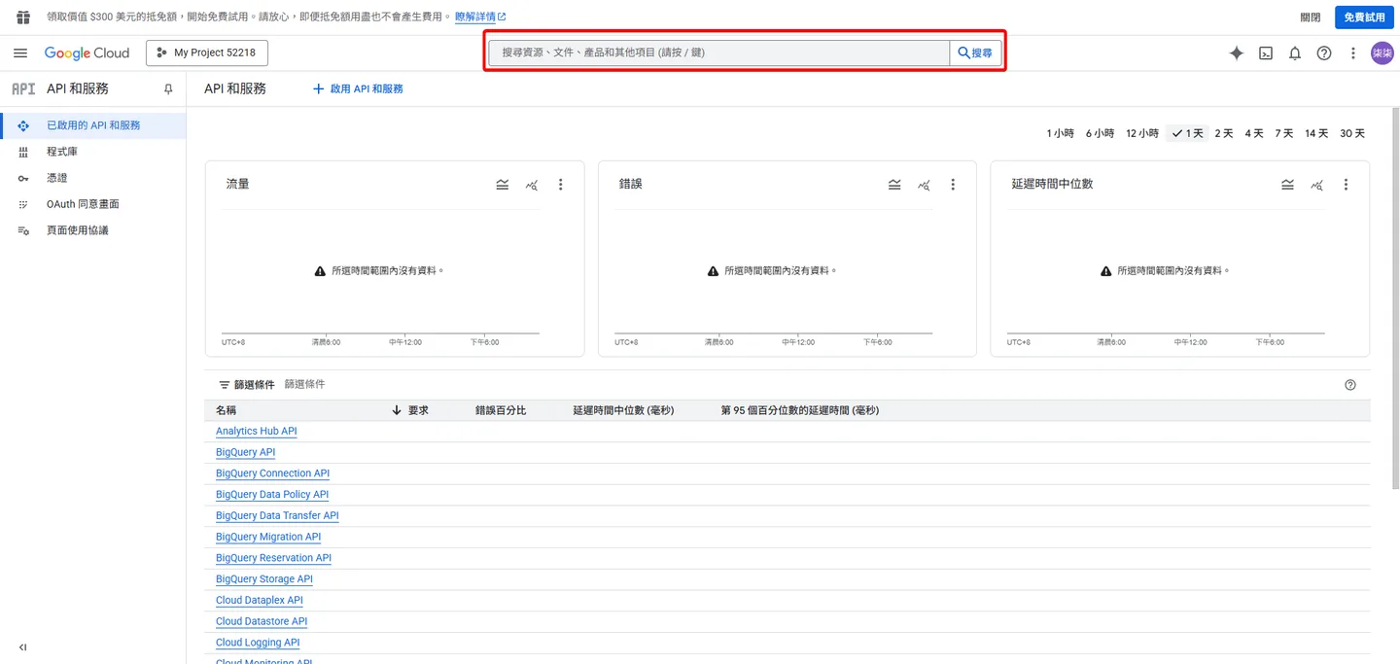The image size is (1400, 664).
Task: Sort by the 名稱 column header
Action: pos(226,410)
